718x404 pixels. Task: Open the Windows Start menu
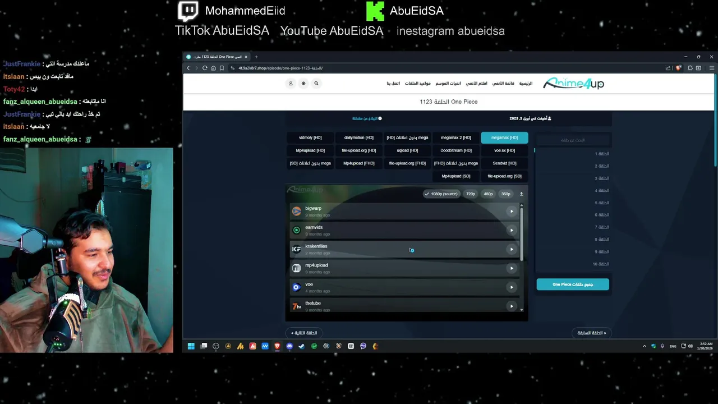(191, 346)
